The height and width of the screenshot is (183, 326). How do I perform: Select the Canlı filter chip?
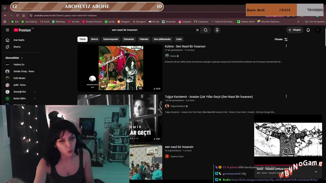[x=179, y=39]
